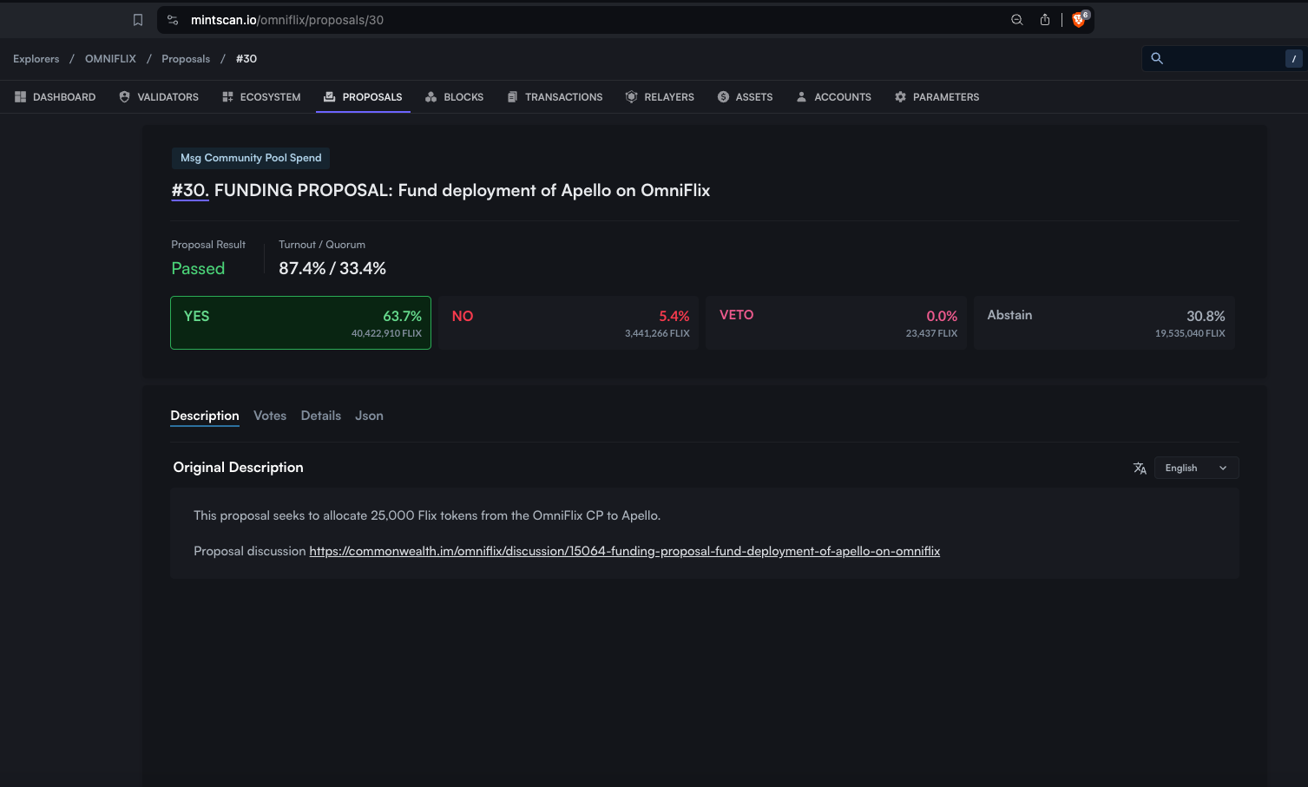Click OMNIFLIX breadcrumb link

110,59
